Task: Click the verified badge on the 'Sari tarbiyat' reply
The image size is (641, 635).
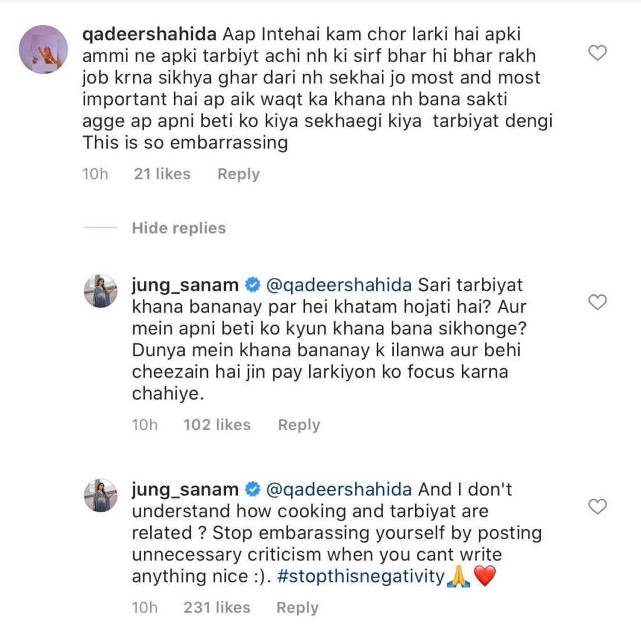Action: pos(252,286)
